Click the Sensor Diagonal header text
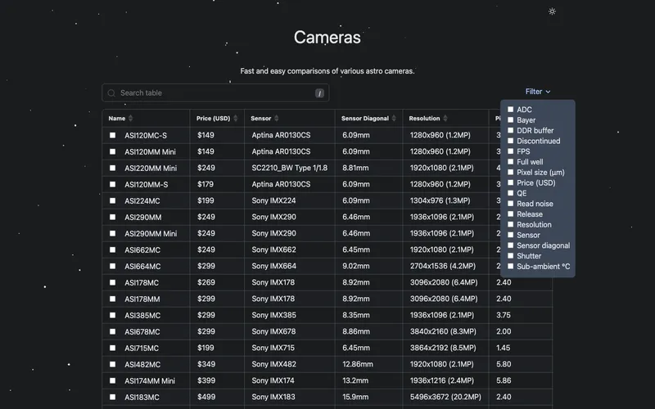The height and width of the screenshot is (409, 655). pyautogui.click(x=364, y=119)
